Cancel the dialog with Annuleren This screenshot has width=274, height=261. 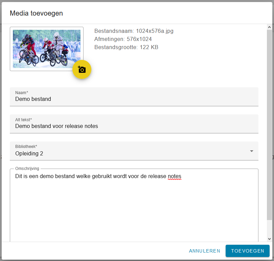pyautogui.click(x=204, y=251)
